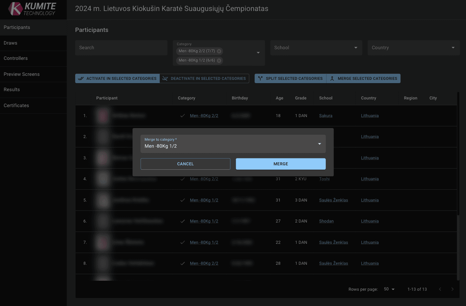The width and height of the screenshot is (466, 306).
Task: Open the Rows per page selector
Action: click(x=389, y=289)
